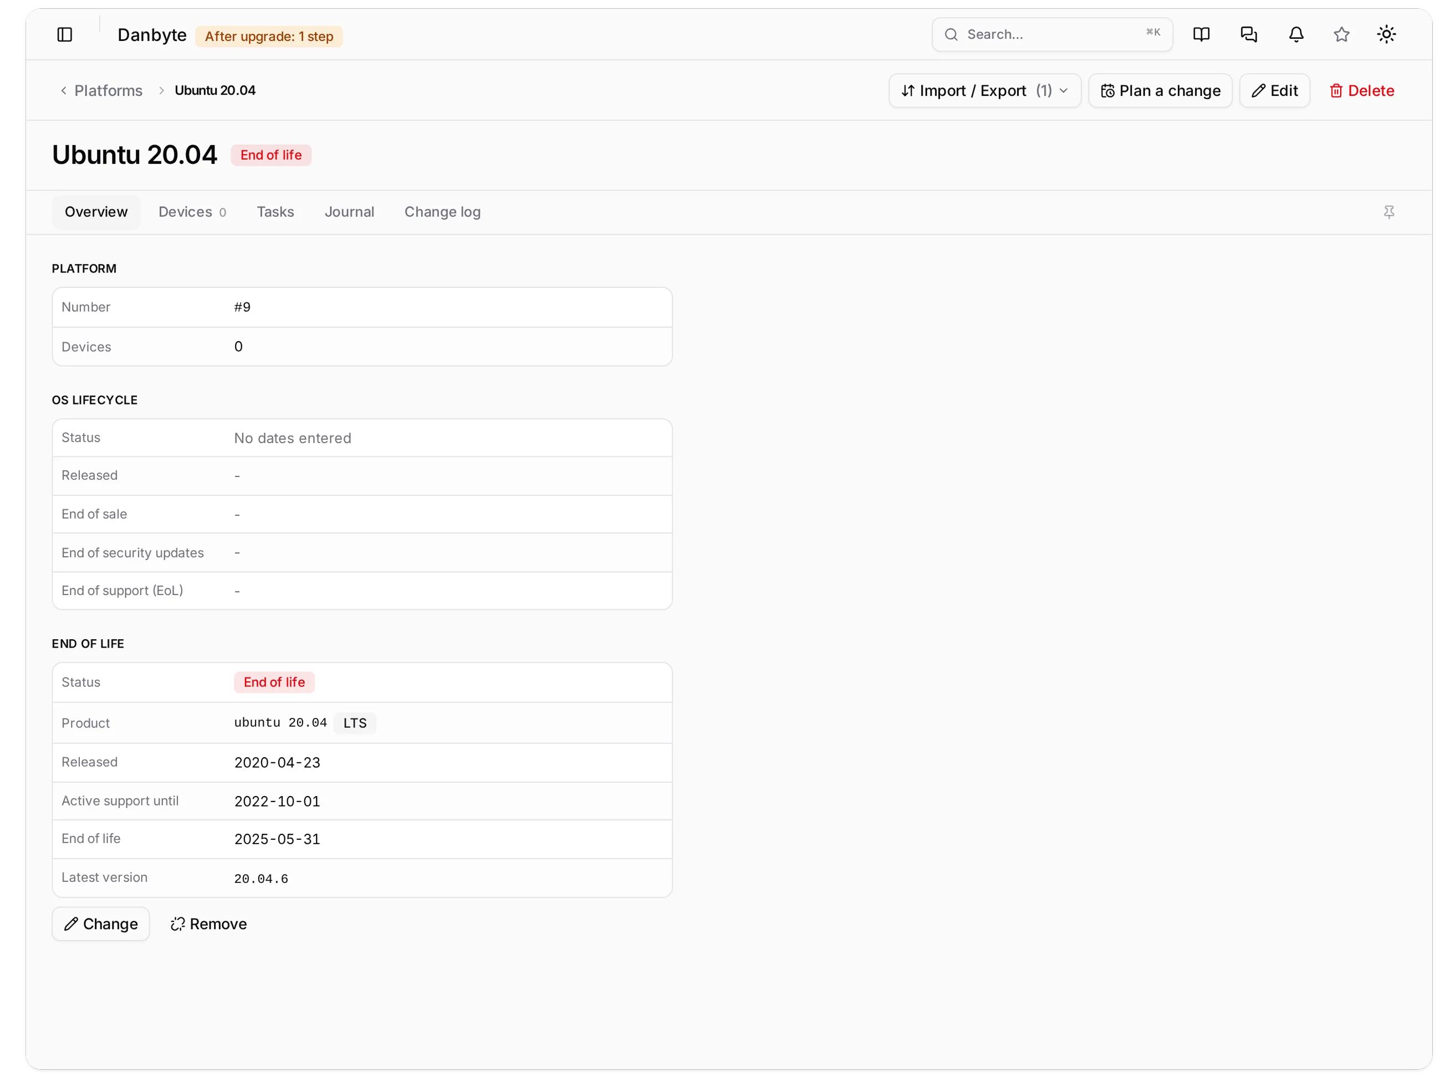Open the chat messages icon
This screenshot has width=1441, height=1078.
[x=1249, y=34]
